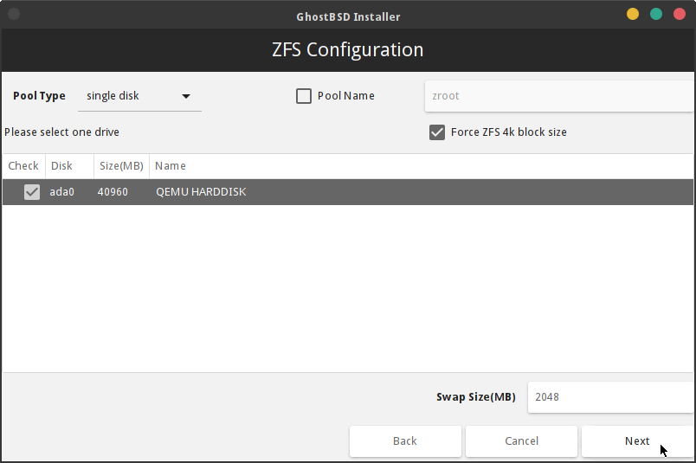Screen dimensions: 696x463
Task: Click the Swap Size(MB) label
Action: (476, 397)
